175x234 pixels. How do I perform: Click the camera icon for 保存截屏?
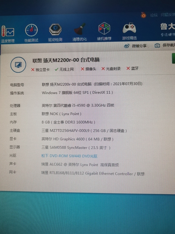(157, 45)
